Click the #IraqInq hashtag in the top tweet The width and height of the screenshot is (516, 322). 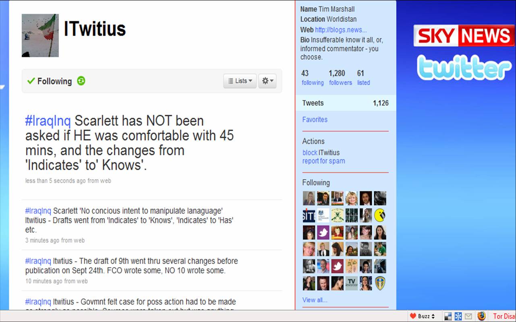48,121
